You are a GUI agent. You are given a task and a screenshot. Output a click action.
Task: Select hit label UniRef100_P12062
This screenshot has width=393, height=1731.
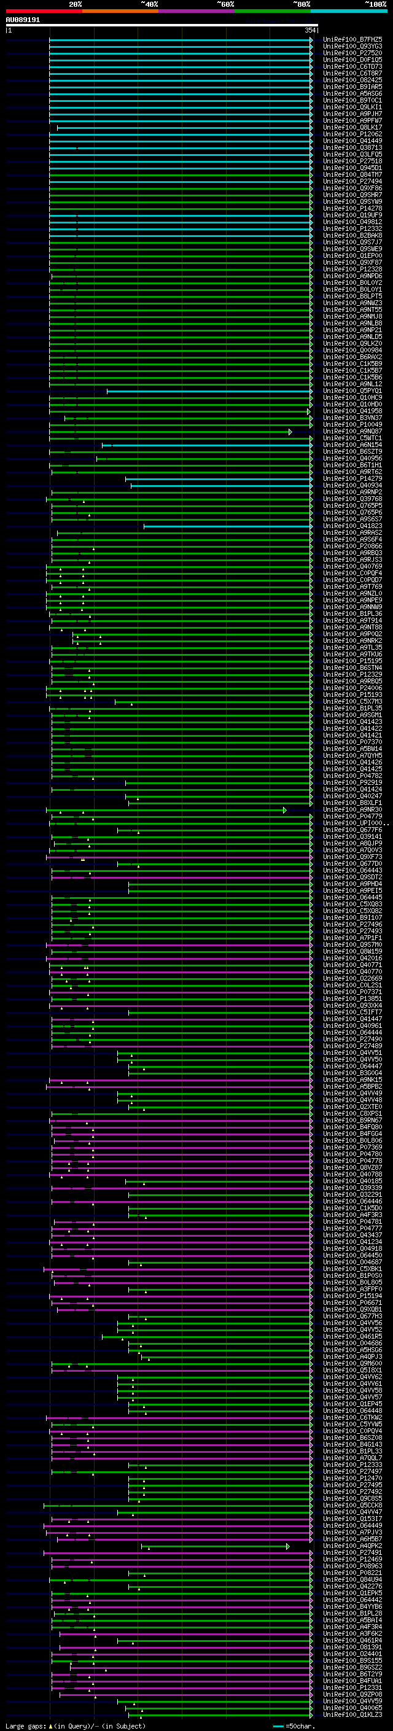tap(352, 134)
